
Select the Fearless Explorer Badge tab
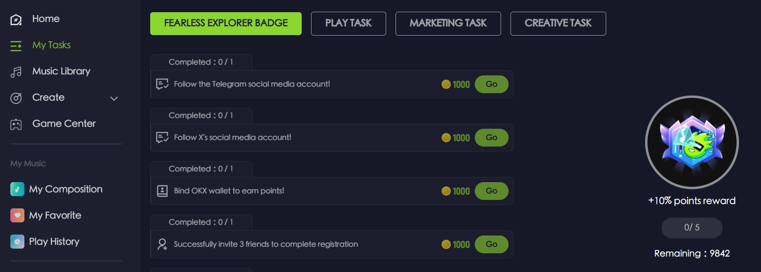coord(226,23)
